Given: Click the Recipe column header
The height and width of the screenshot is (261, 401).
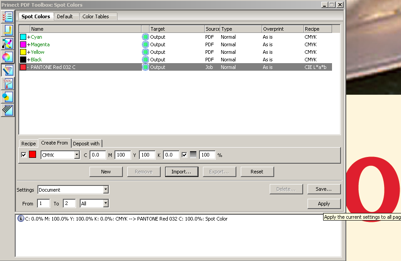Looking at the screenshot, I should click(318, 29).
